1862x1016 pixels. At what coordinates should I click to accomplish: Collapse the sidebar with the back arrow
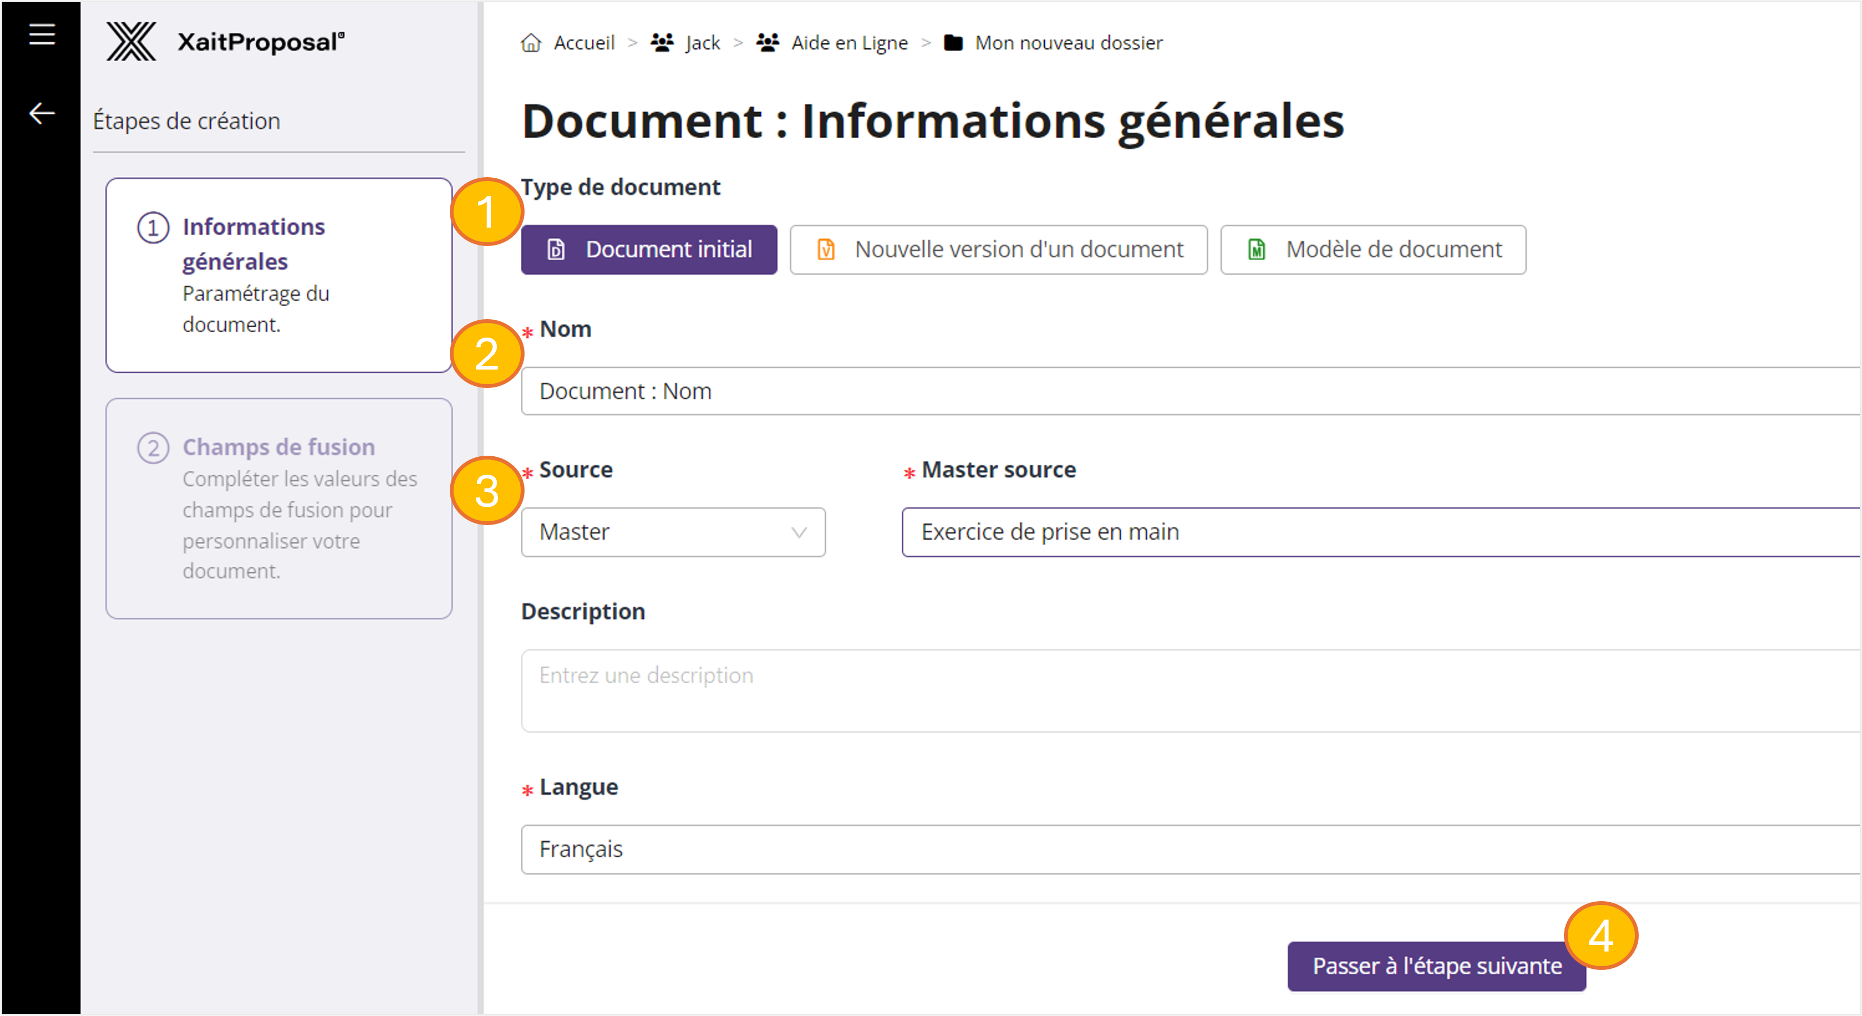click(41, 112)
